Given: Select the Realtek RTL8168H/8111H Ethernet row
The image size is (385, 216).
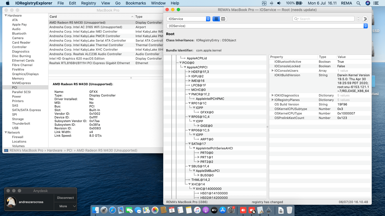Looking at the screenshot, I should pos(106,63).
